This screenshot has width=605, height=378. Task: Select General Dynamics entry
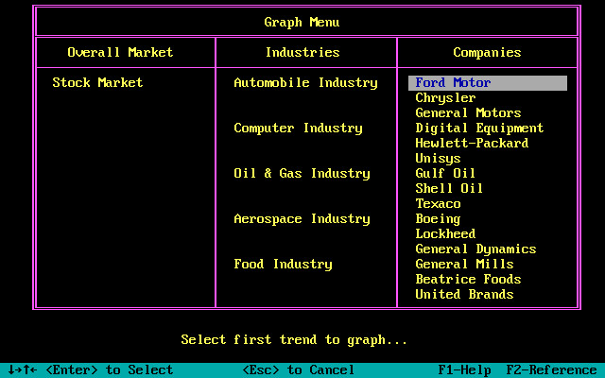(475, 249)
